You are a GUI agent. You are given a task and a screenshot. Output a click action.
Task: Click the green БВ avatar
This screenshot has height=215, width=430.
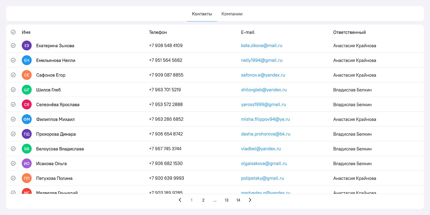[x=27, y=149]
